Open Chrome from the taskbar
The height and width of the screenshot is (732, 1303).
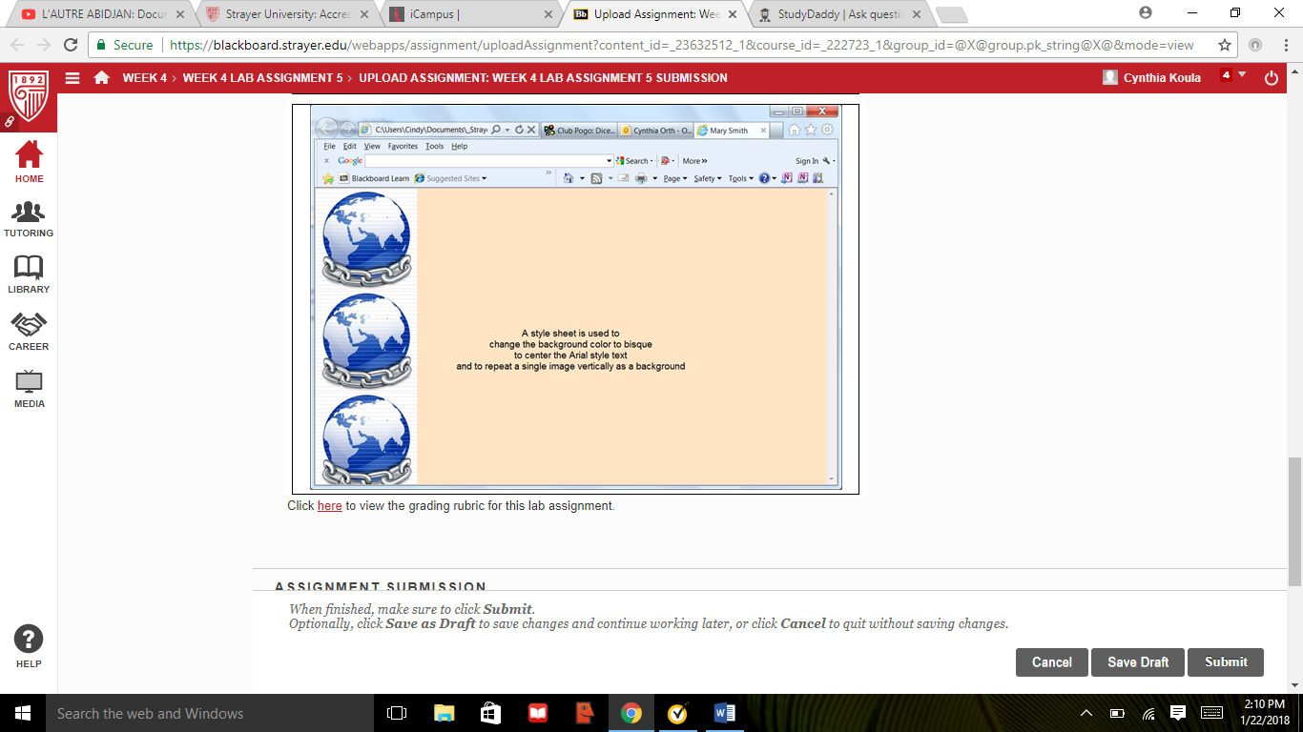[631, 712]
